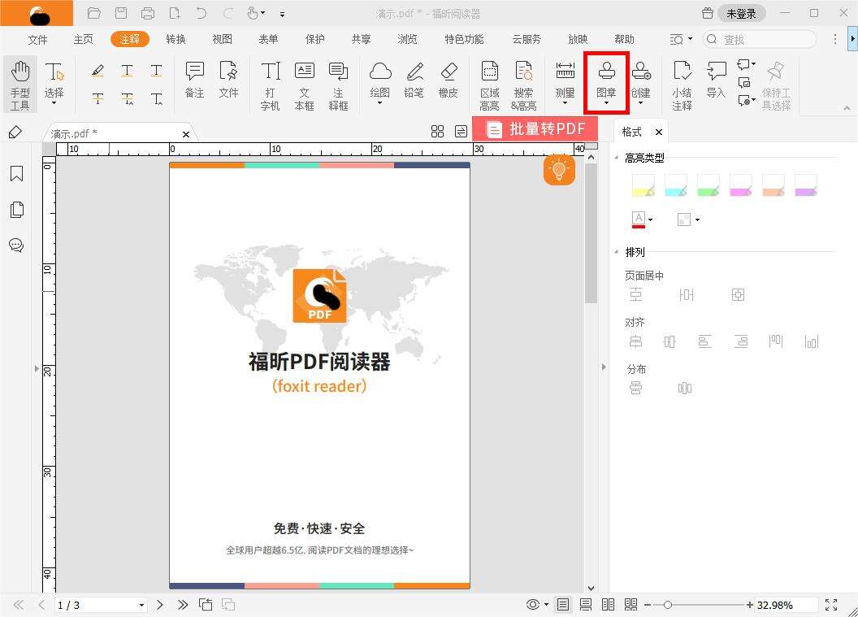Toggle the page thumbnails panel
Screen dimensions: 858x617
coord(16,209)
